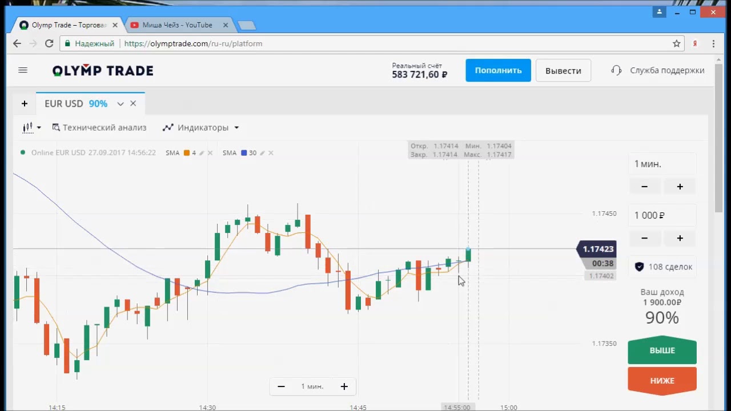Click the address bar URL

point(193,43)
